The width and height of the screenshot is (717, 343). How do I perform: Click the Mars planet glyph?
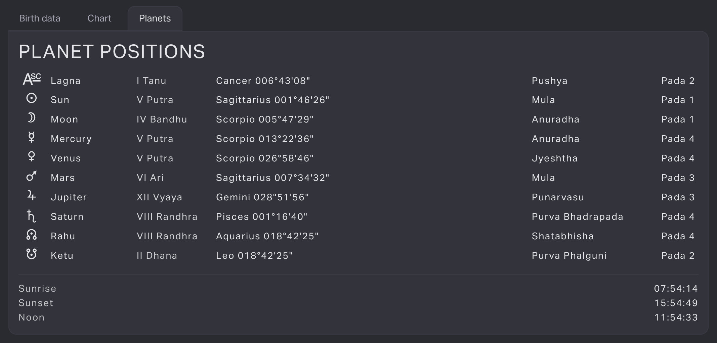pyautogui.click(x=32, y=176)
